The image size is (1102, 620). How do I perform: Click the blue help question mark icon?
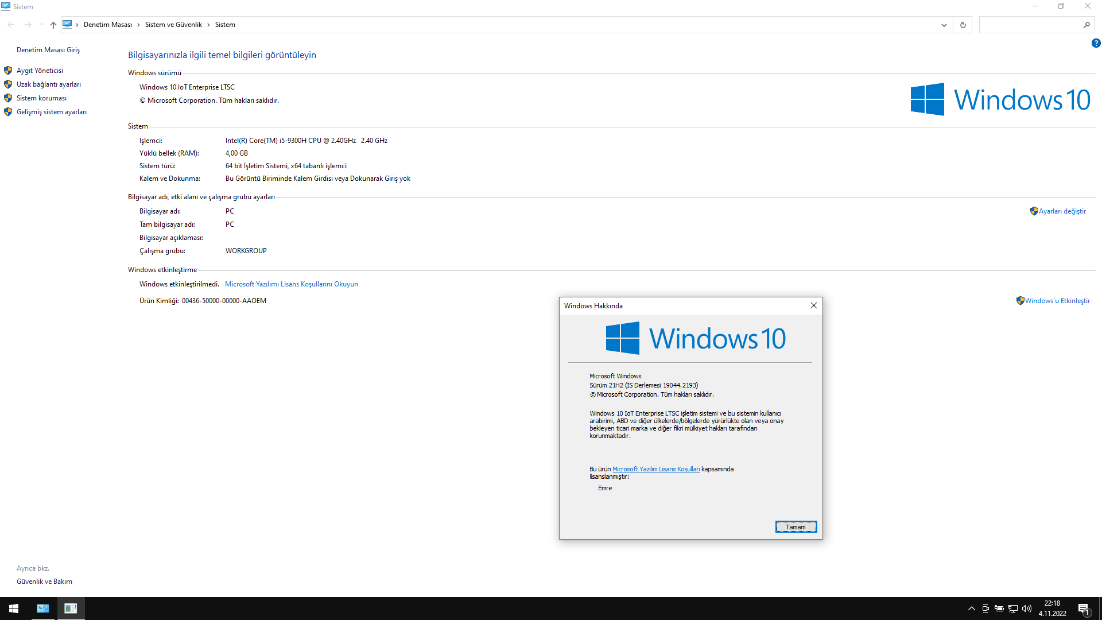coord(1096,43)
